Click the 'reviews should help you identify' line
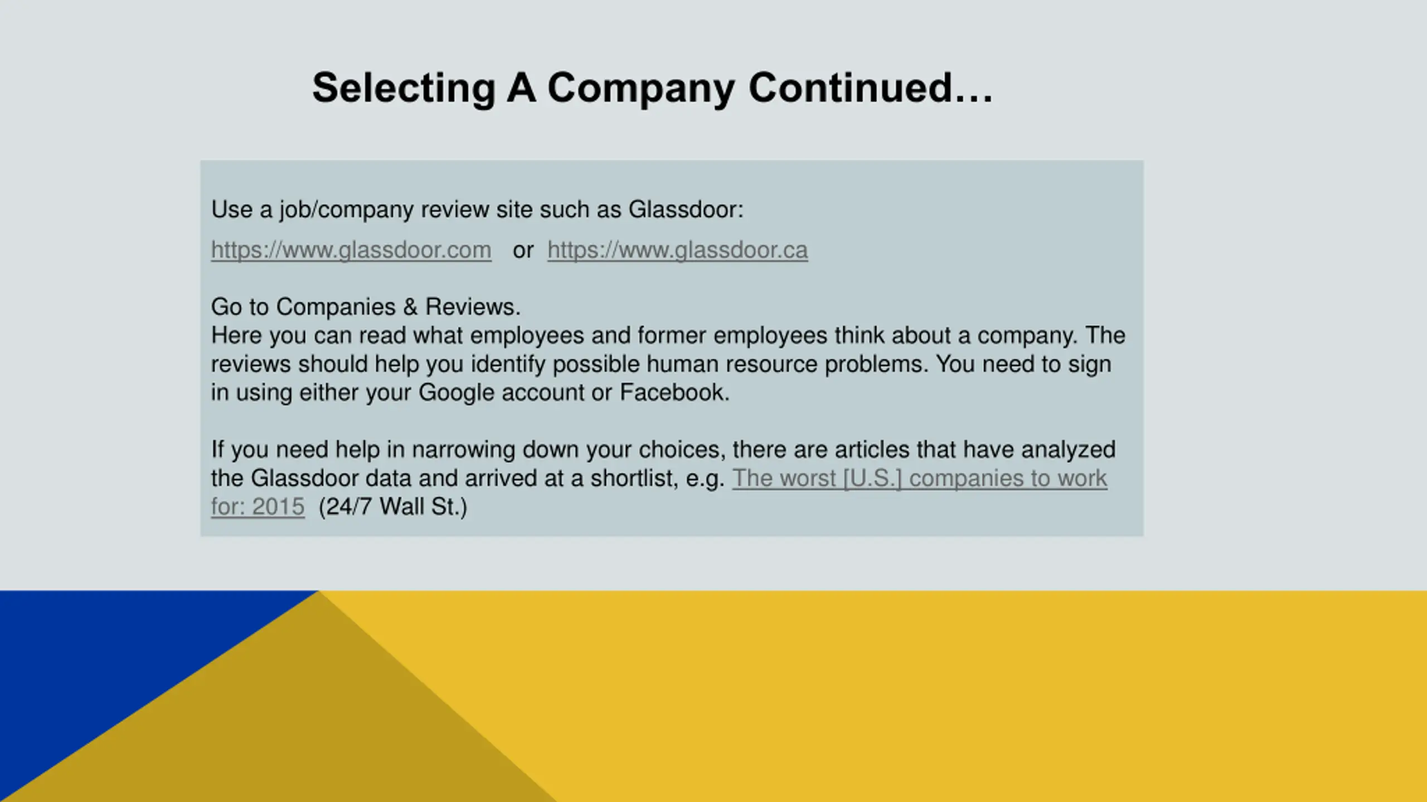Viewport: 1427px width, 802px height. 661,364
